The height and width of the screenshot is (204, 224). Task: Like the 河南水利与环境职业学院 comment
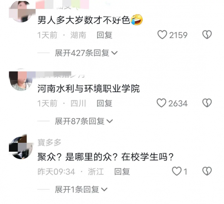(x=161, y=103)
